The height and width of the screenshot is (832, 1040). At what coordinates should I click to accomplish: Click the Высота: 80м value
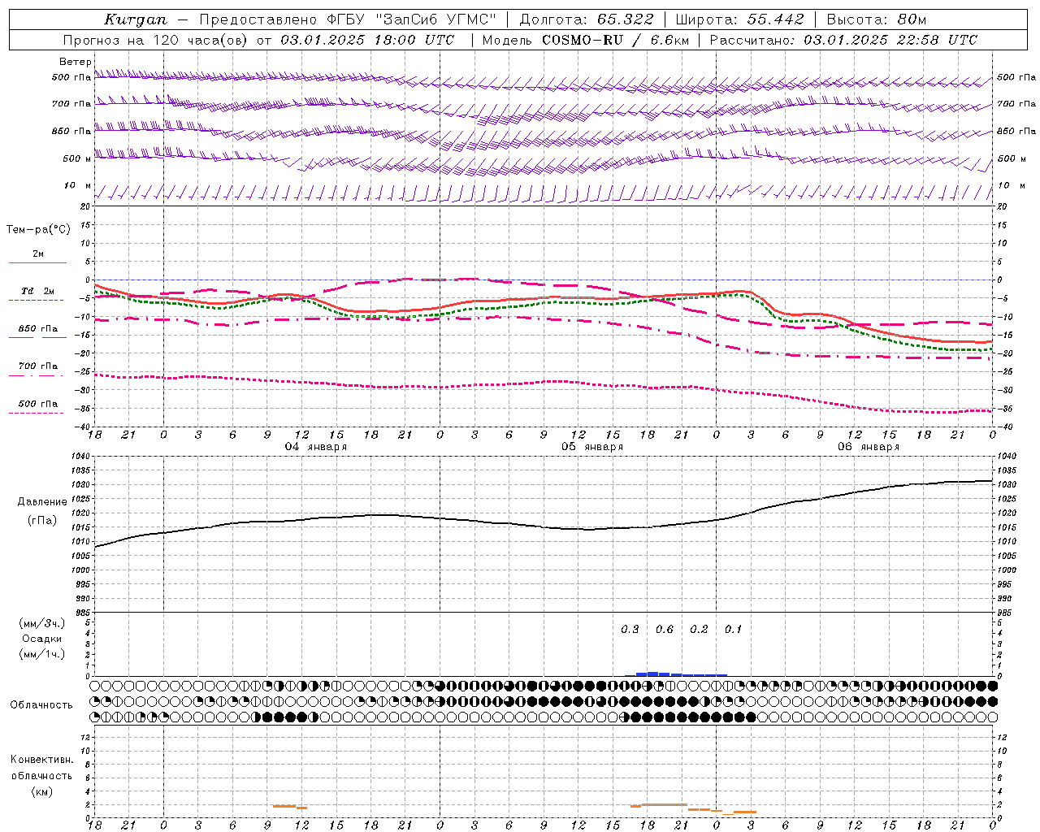click(x=876, y=19)
